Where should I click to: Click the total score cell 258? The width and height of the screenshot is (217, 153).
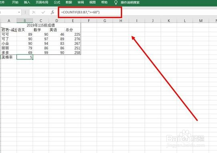[73, 52]
